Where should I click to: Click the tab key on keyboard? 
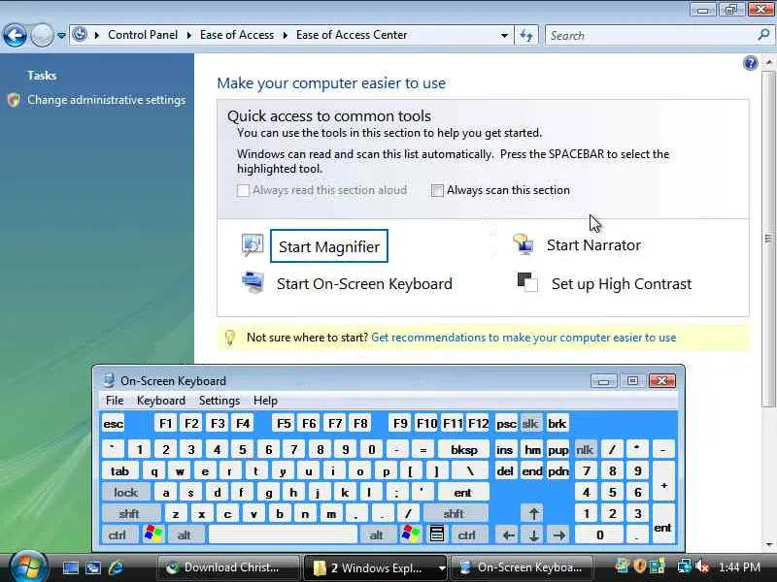pyautogui.click(x=119, y=471)
